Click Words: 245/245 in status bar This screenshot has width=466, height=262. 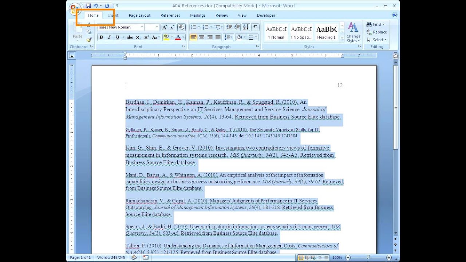111,258
